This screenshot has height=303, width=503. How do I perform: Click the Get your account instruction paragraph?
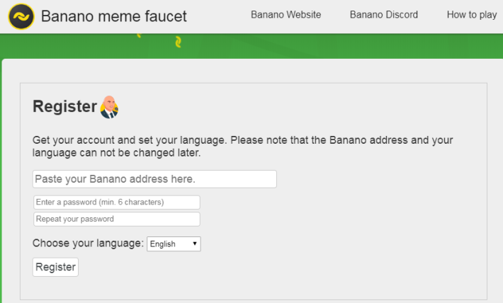[x=242, y=147]
